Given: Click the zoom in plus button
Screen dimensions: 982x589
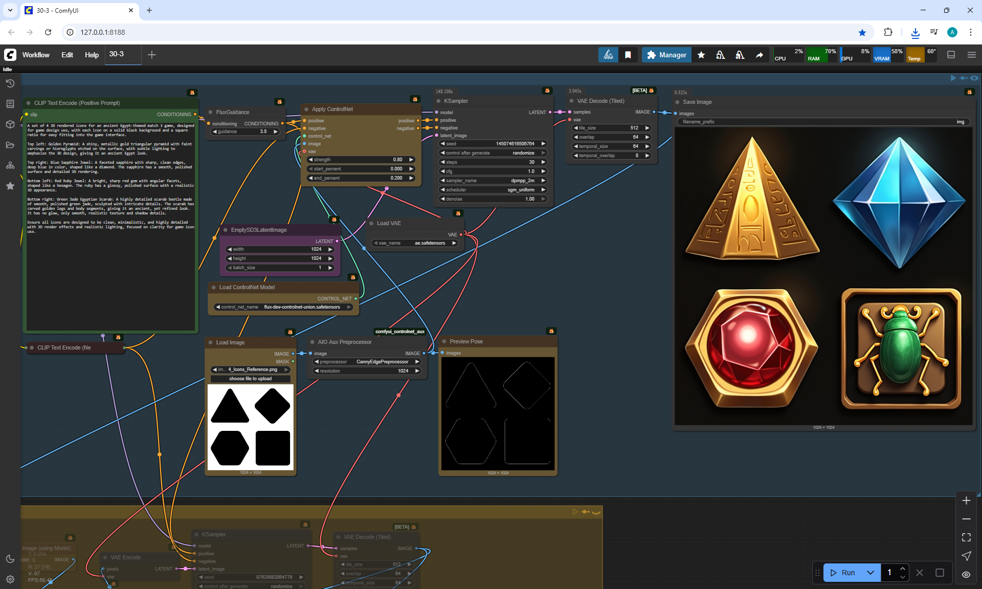Looking at the screenshot, I should 966,500.
